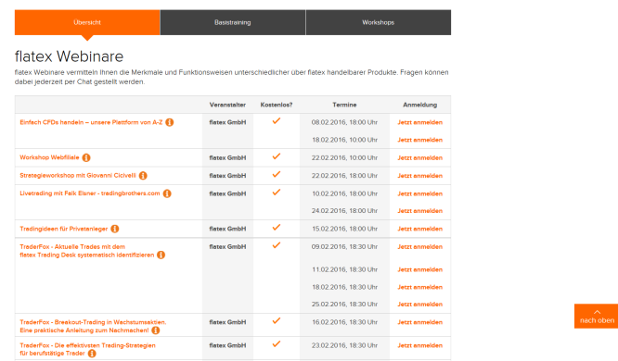Click the free checkmark in Einfach CFDs row
This screenshot has height=361, width=618.
[277, 120]
